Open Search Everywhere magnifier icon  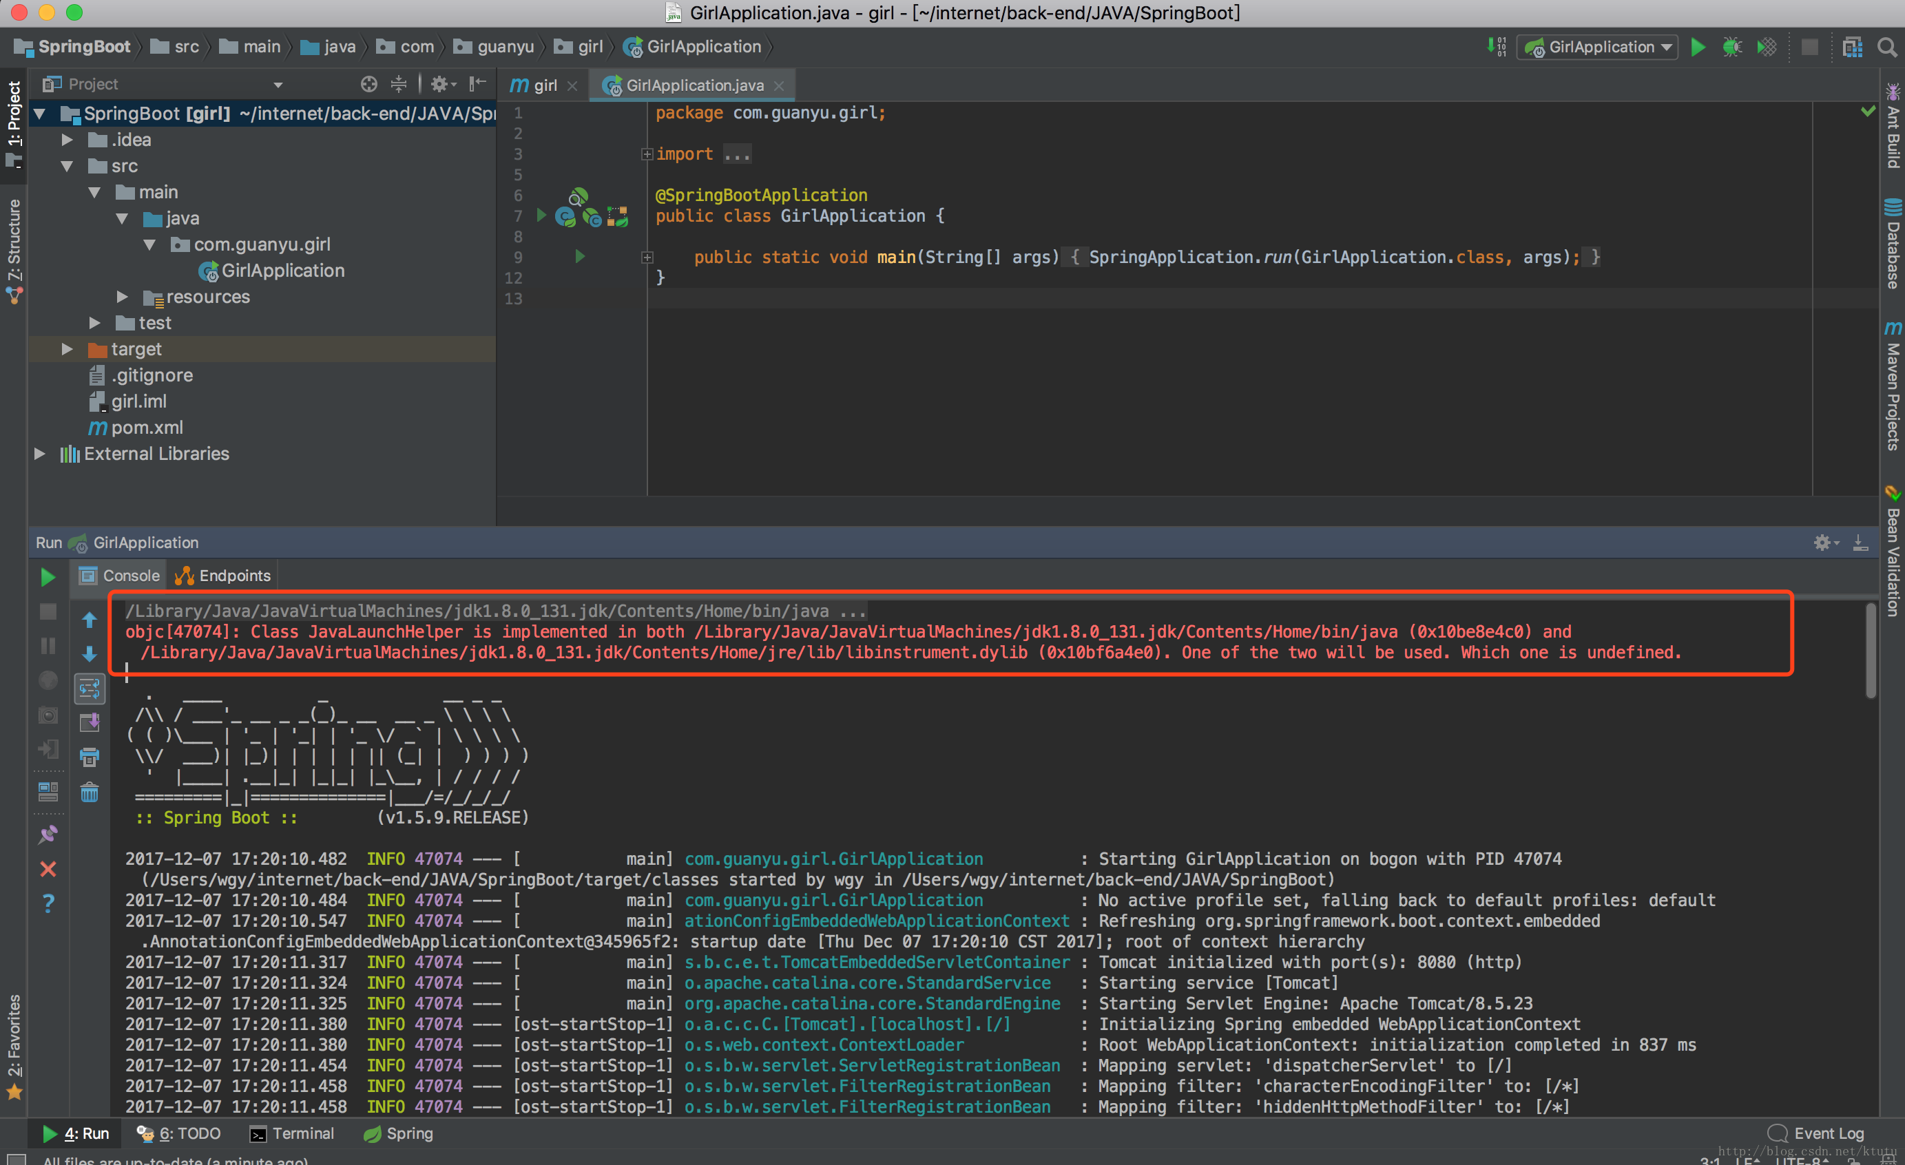click(x=1886, y=47)
